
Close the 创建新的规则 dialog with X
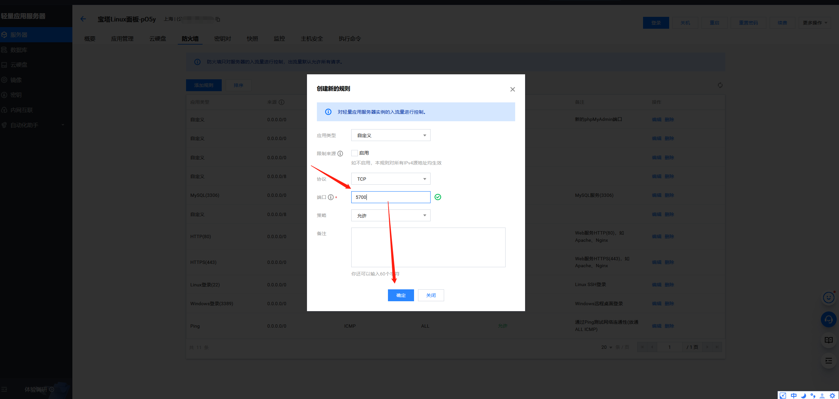tap(513, 90)
